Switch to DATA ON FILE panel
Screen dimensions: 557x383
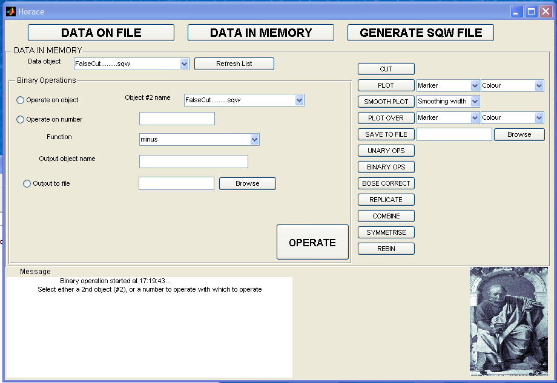[x=101, y=33]
